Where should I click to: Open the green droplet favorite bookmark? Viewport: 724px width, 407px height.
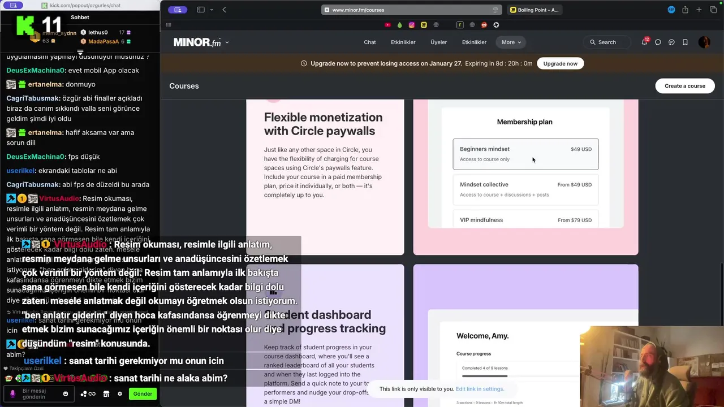[399, 25]
